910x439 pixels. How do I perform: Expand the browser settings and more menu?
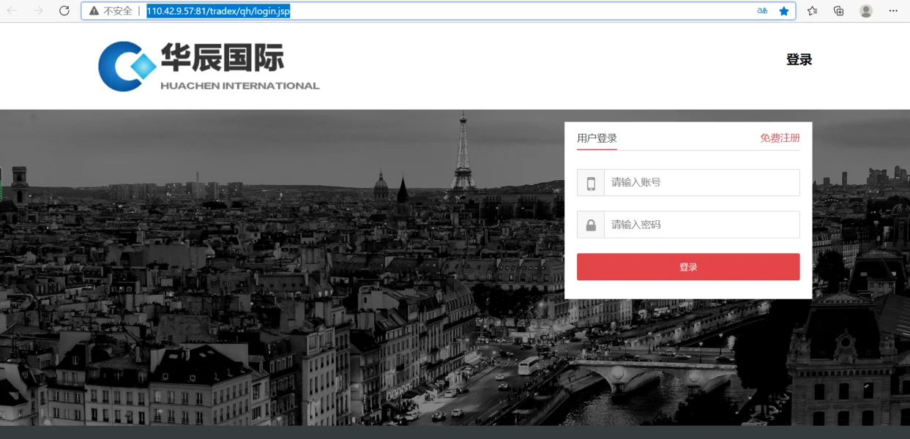pyautogui.click(x=893, y=11)
